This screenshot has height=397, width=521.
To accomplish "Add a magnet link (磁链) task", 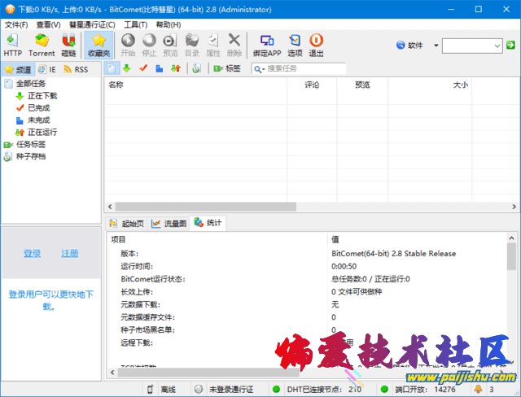I will 68,45.
